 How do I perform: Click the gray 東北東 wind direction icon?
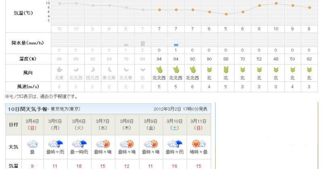click(109, 70)
